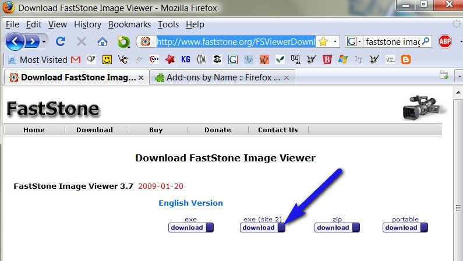
Task: Open the Bookmarks menu
Action: click(129, 24)
